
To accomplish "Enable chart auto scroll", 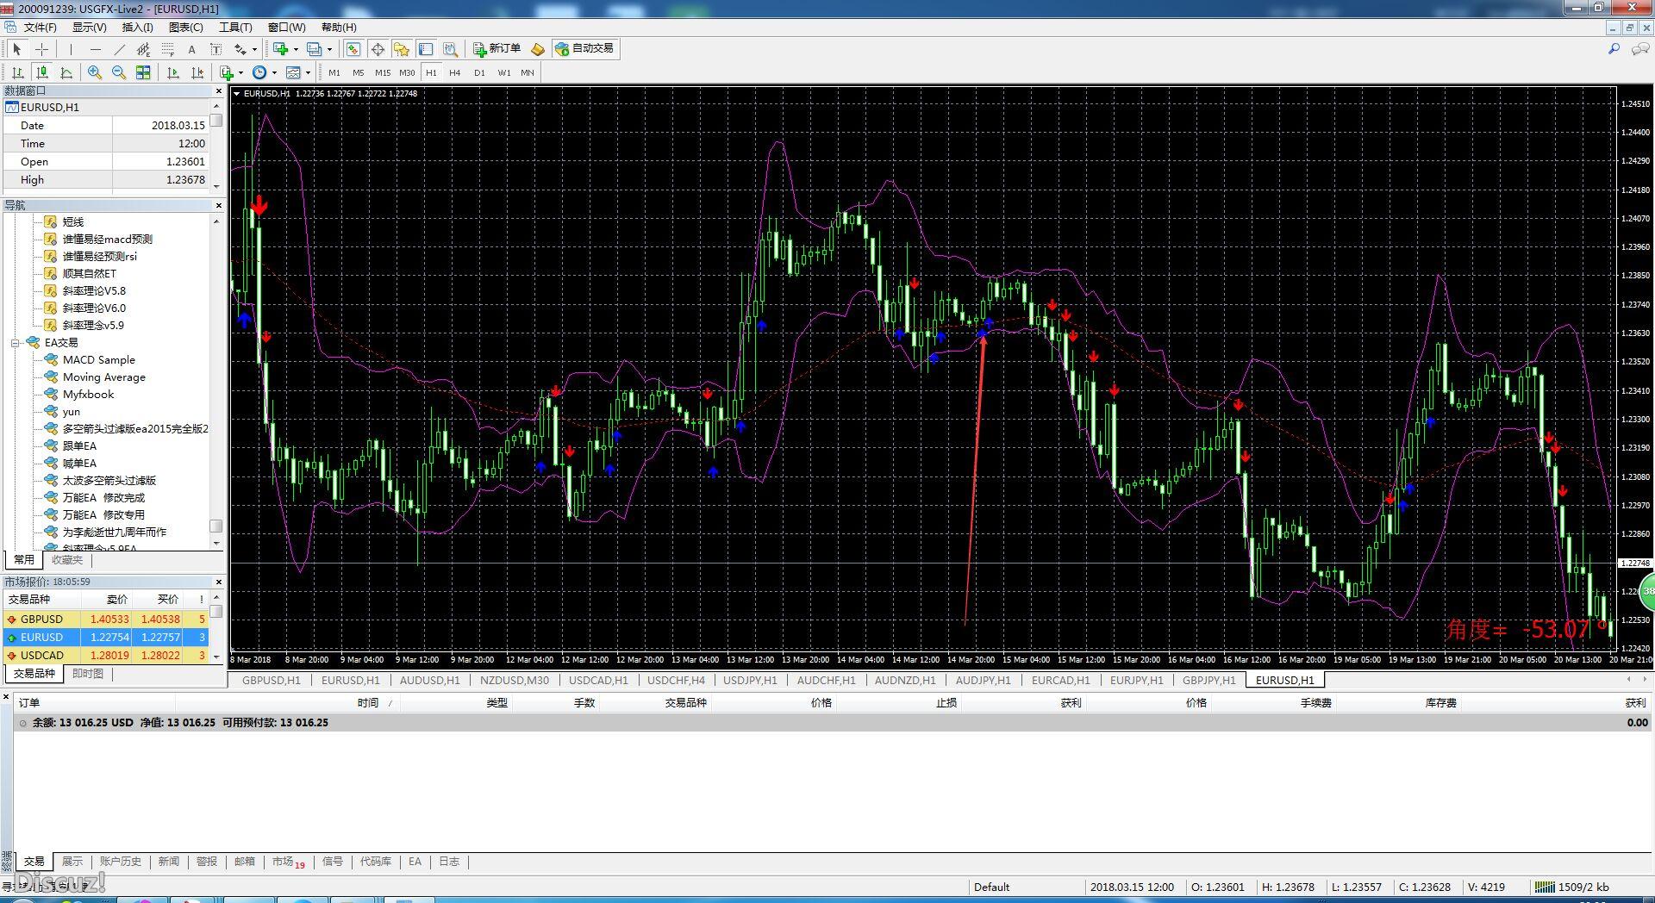I will tap(173, 72).
